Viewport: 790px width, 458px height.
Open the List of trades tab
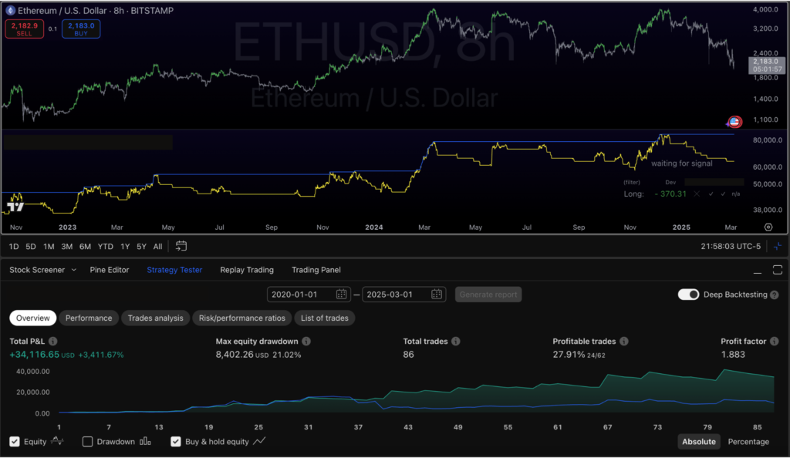[x=324, y=318]
